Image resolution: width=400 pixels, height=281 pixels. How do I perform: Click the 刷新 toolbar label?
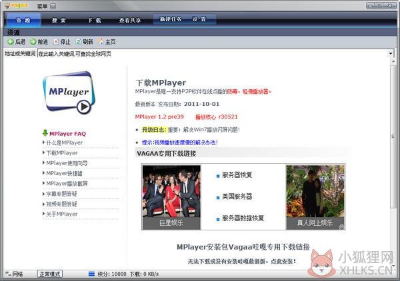tap(88, 42)
